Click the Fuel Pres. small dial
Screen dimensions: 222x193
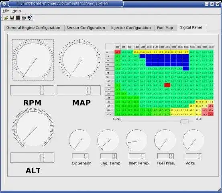coord(165,140)
